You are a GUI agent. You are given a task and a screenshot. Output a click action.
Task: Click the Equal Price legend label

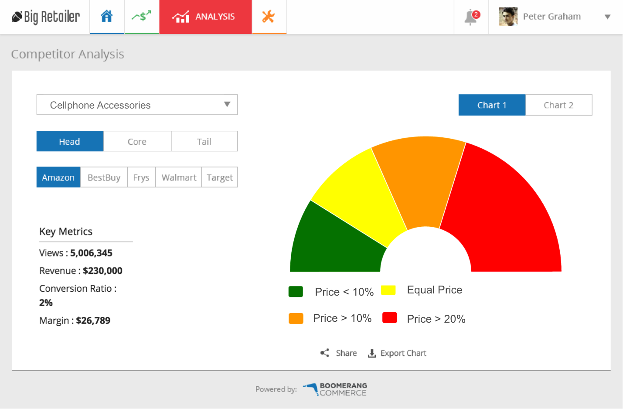435,290
